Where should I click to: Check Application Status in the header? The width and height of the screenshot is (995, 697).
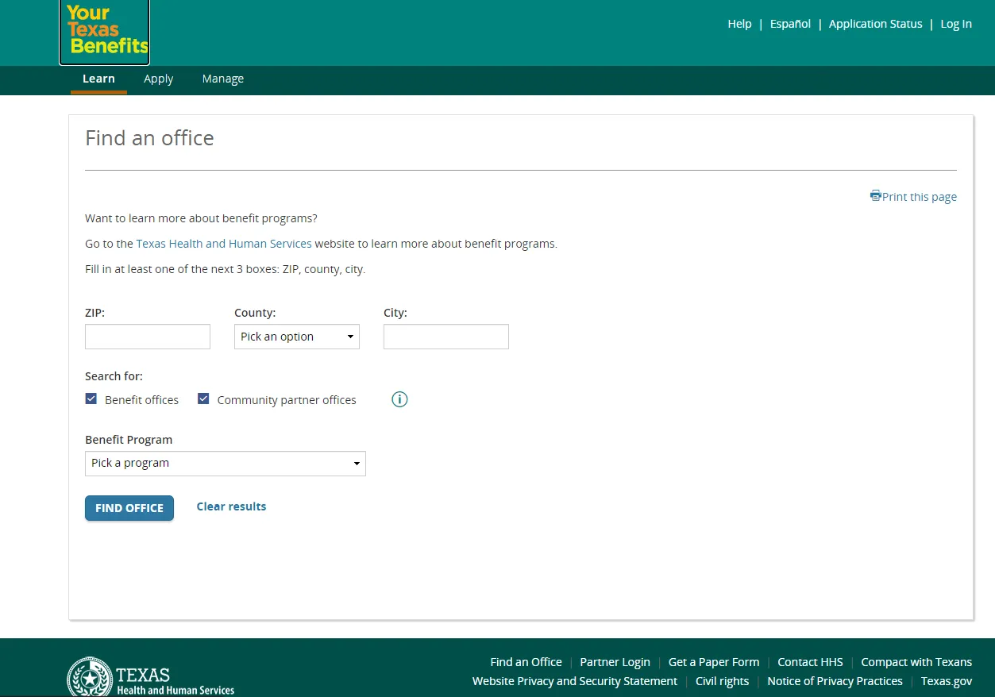coord(876,24)
